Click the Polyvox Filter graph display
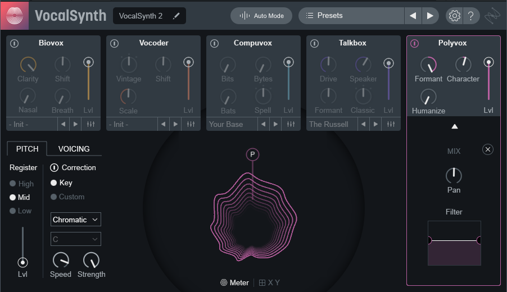 click(x=454, y=243)
